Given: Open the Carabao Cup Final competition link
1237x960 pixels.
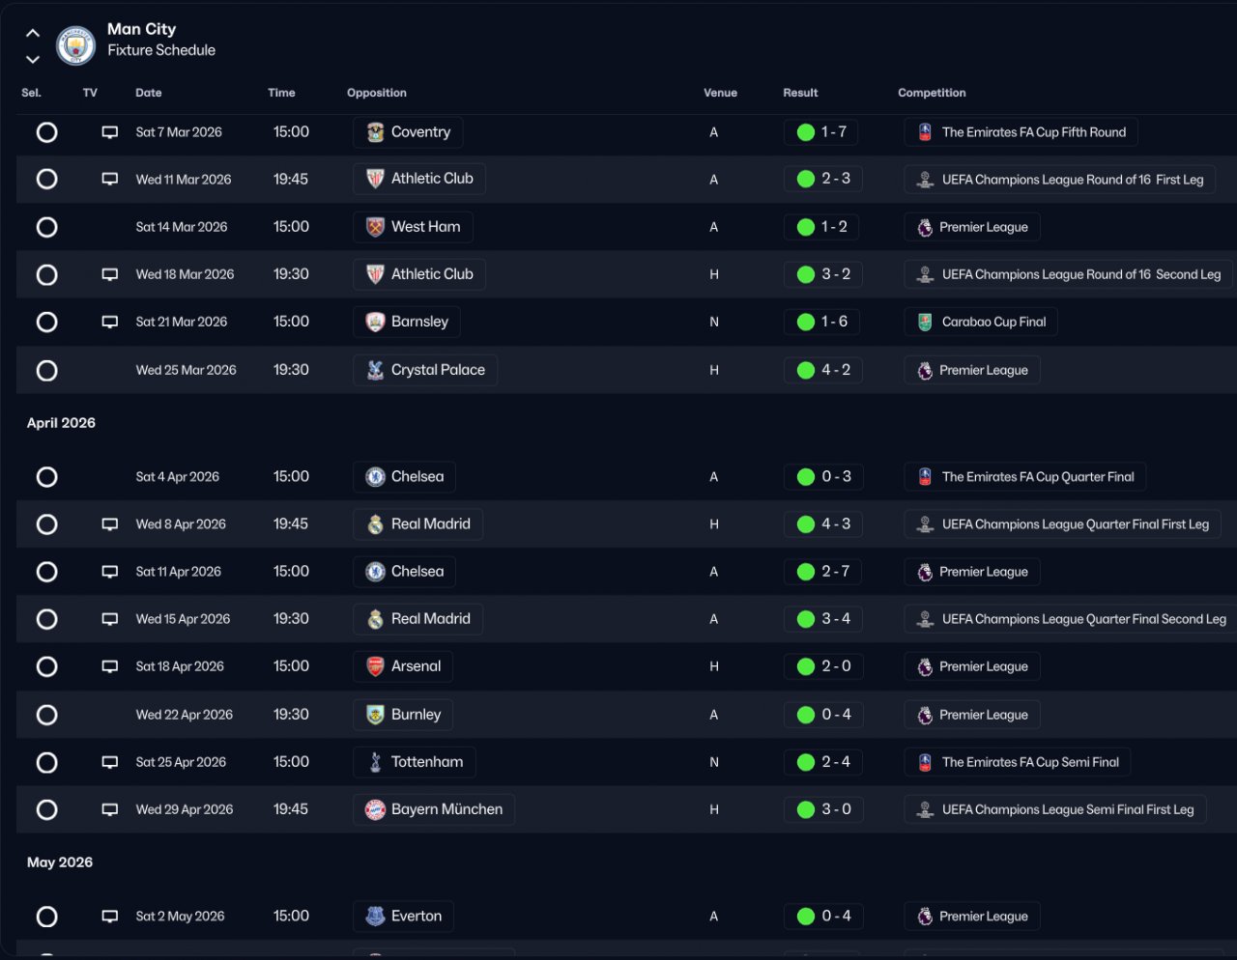Looking at the screenshot, I should point(981,322).
